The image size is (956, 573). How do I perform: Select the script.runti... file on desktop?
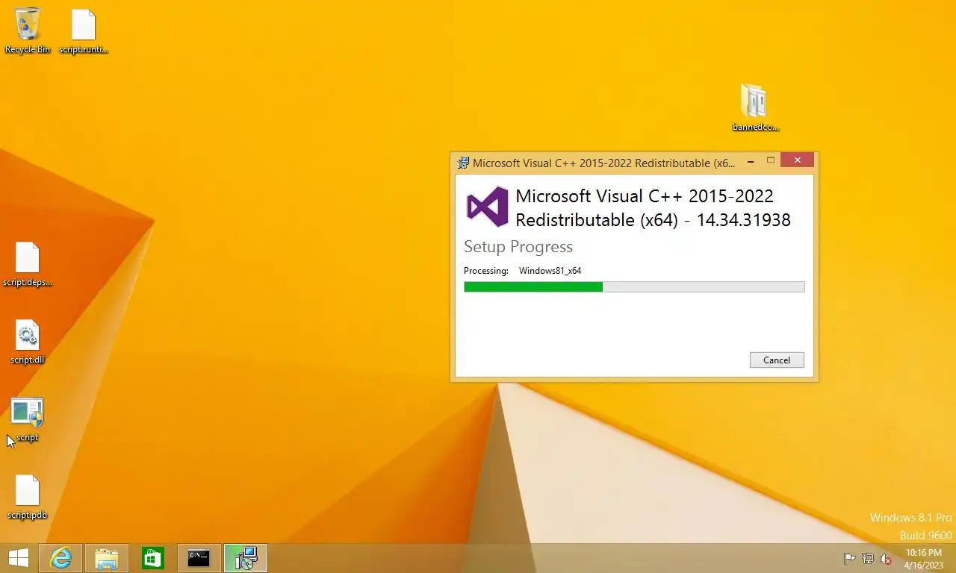pyautogui.click(x=84, y=31)
